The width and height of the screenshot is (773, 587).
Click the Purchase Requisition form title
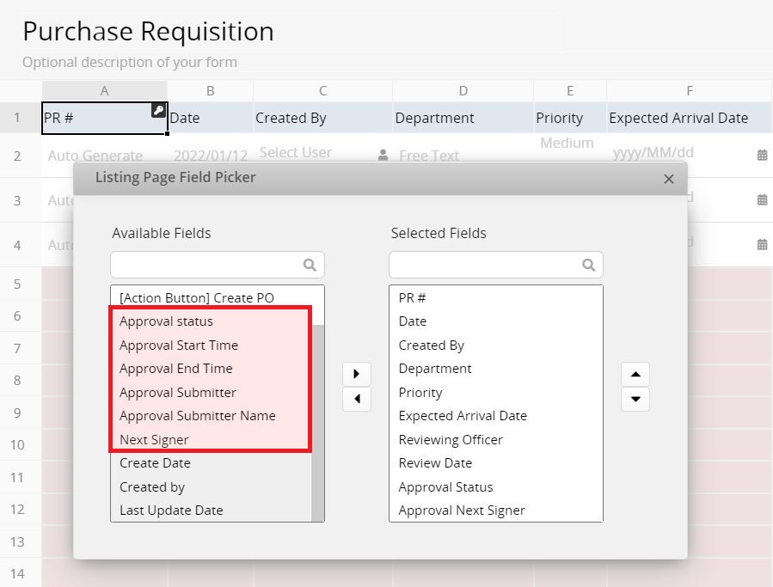point(148,32)
